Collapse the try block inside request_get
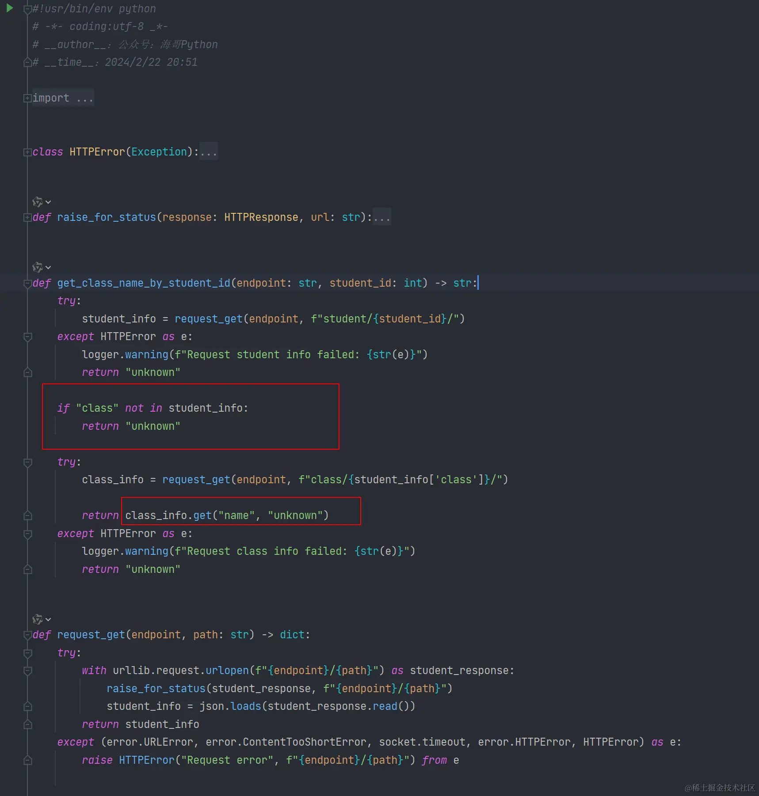The width and height of the screenshot is (759, 796). [x=27, y=653]
